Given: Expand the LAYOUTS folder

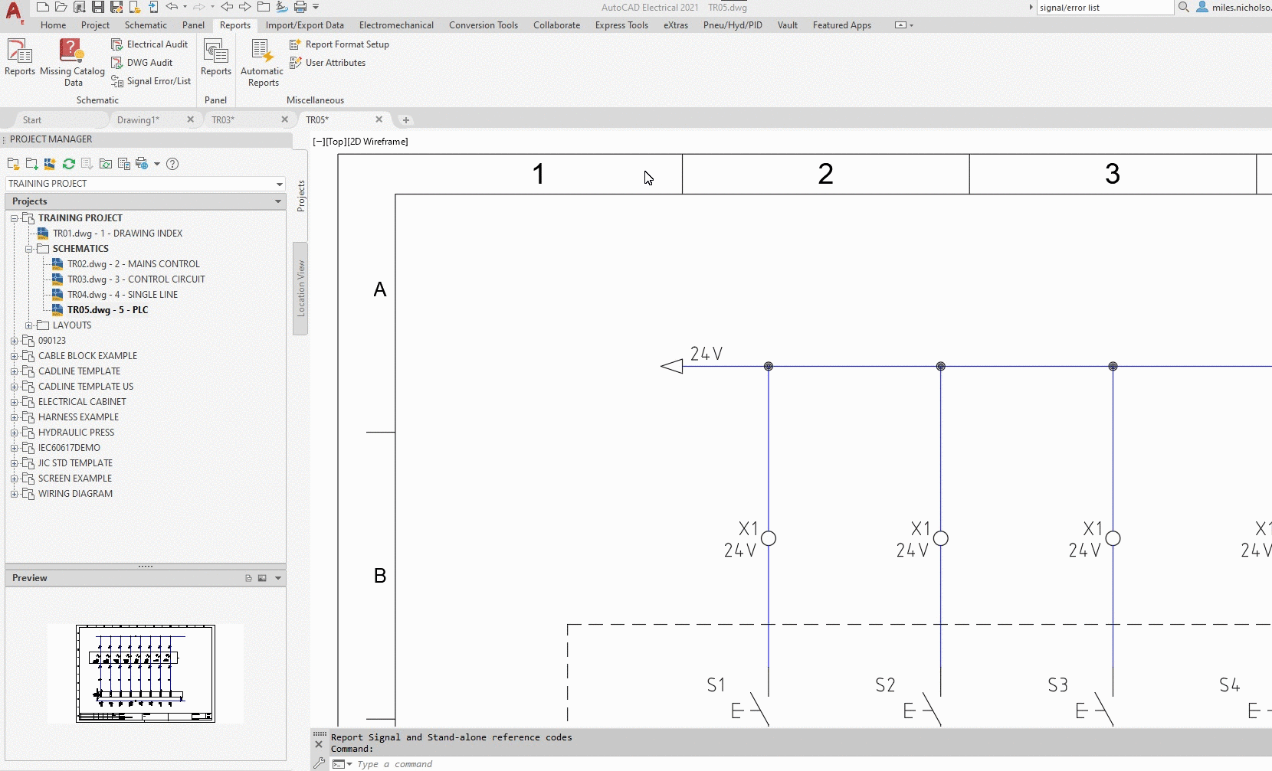Looking at the screenshot, I should [x=28, y=325].
